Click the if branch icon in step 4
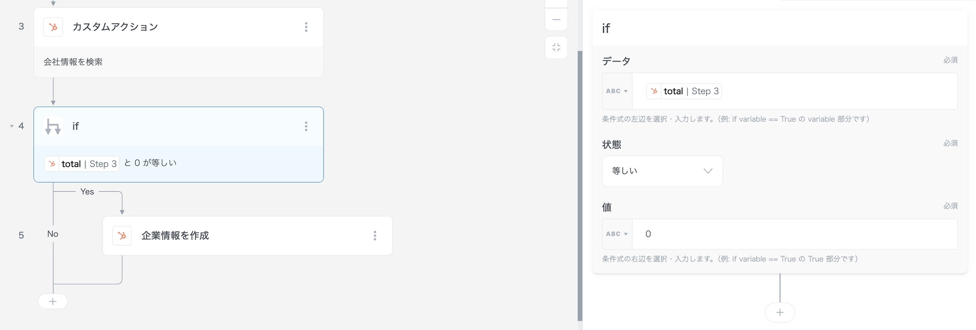This screenshot has width=976, height=330. pyautogui.click(x=53, y=126)
